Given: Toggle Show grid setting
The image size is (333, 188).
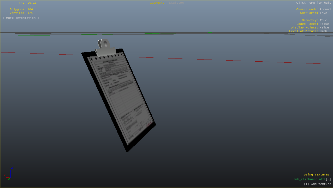Looking at the screenshot, I should 323,13.
